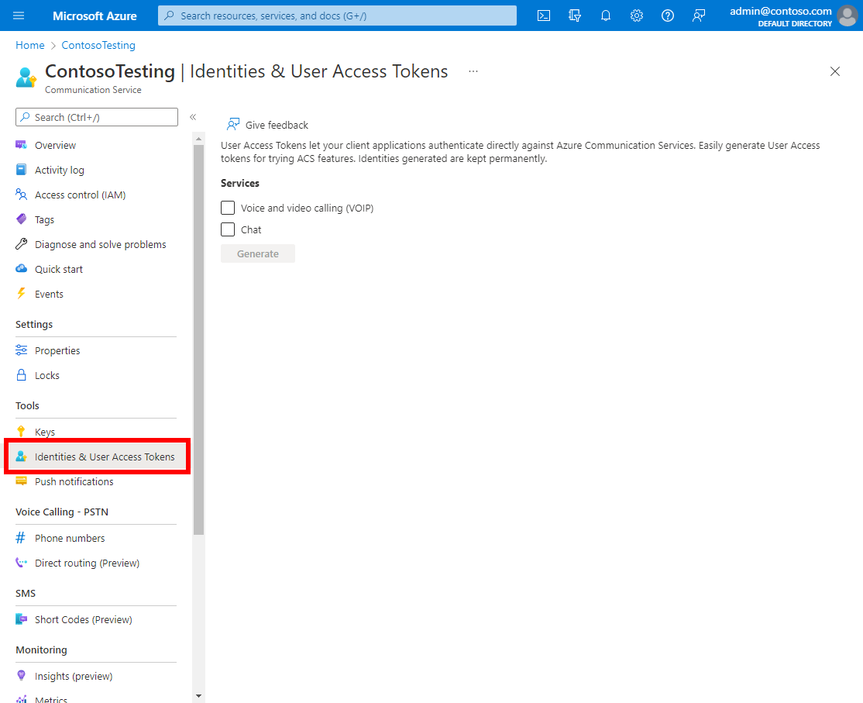
Task: Navigate to Home breadcrumb link
Action: [29, 45]
